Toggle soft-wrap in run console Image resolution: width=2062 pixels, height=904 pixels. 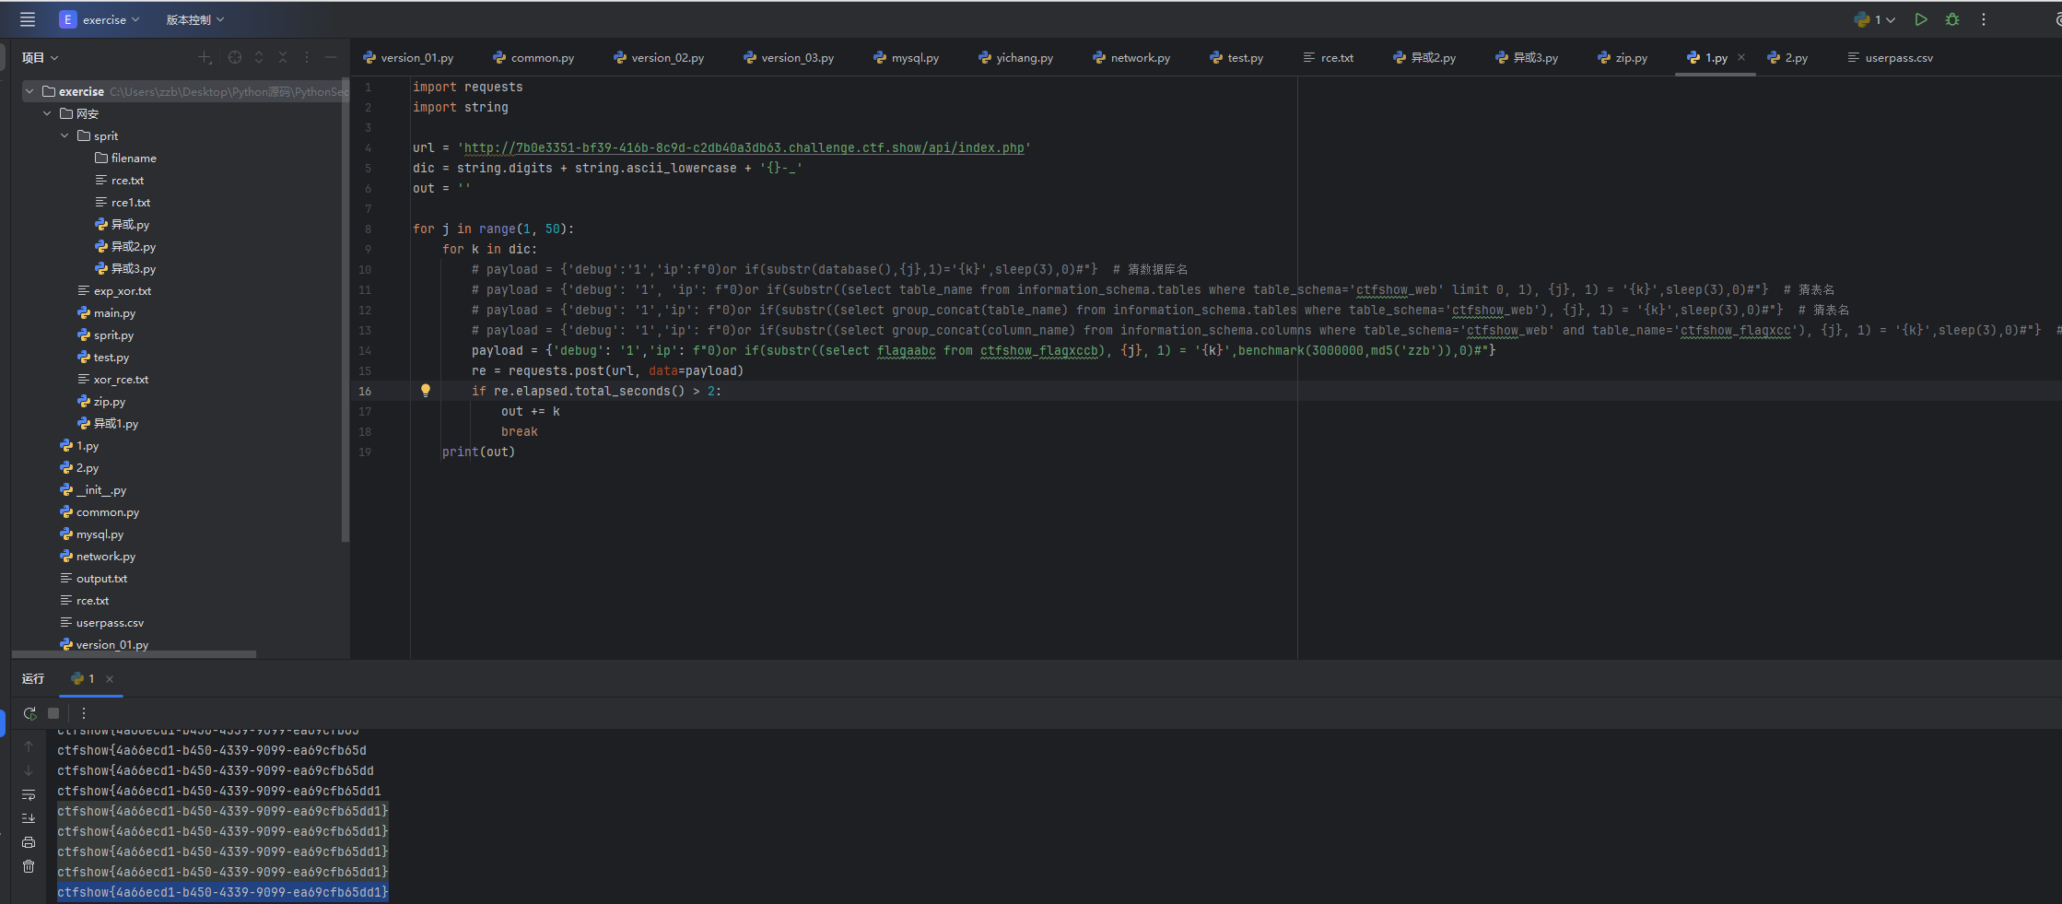(29, 794)
